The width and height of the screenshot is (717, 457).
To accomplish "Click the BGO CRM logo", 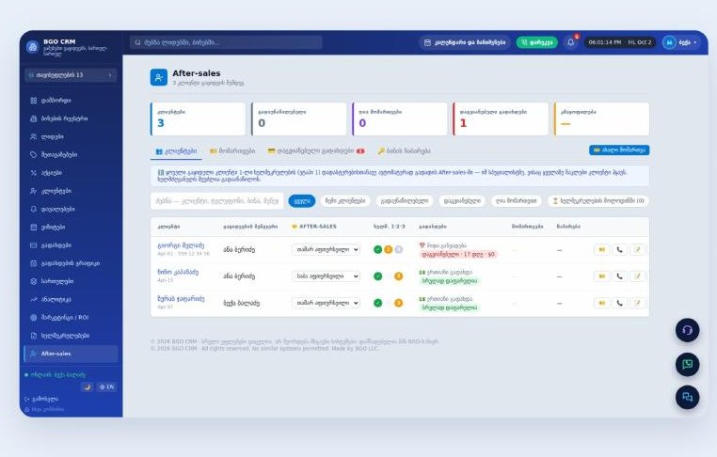I will (x=33, y=47).
